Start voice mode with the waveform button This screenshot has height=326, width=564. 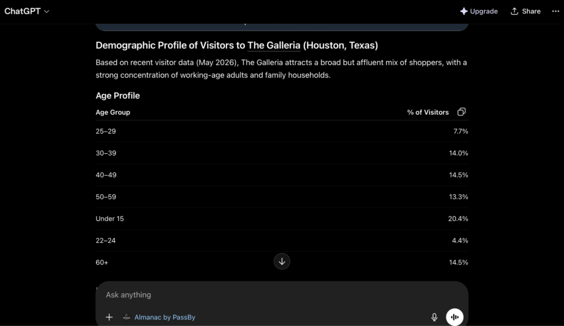pos(454,317)
